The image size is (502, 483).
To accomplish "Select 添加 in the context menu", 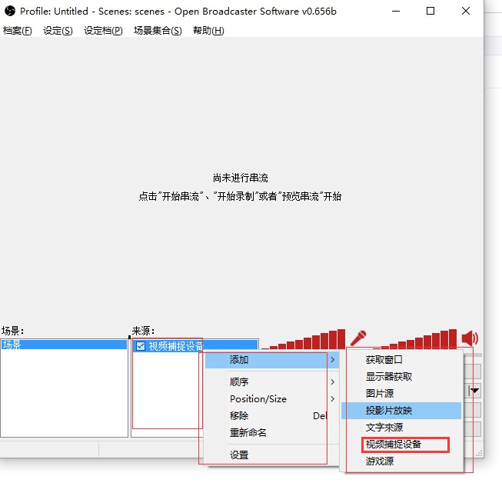I will point(271,360).
